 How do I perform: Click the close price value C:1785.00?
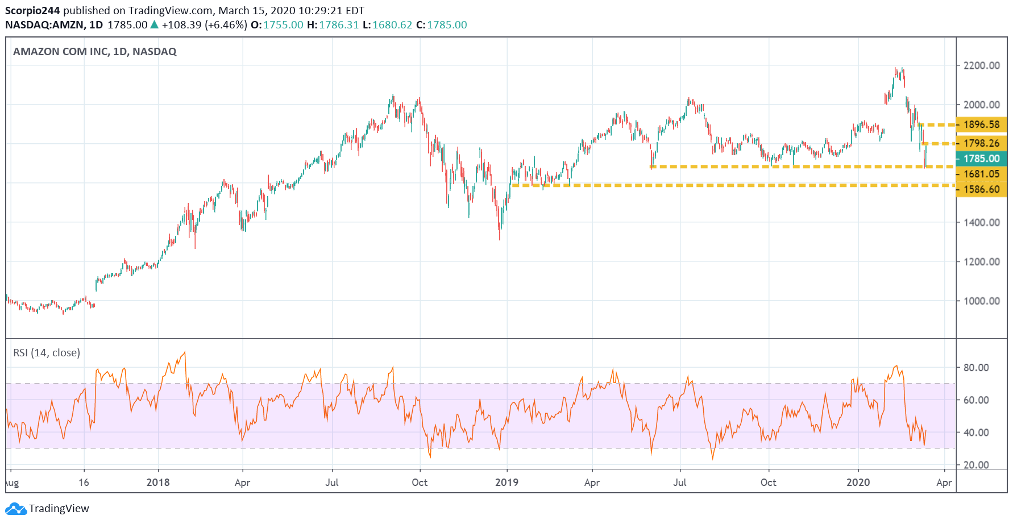point(442,25)
